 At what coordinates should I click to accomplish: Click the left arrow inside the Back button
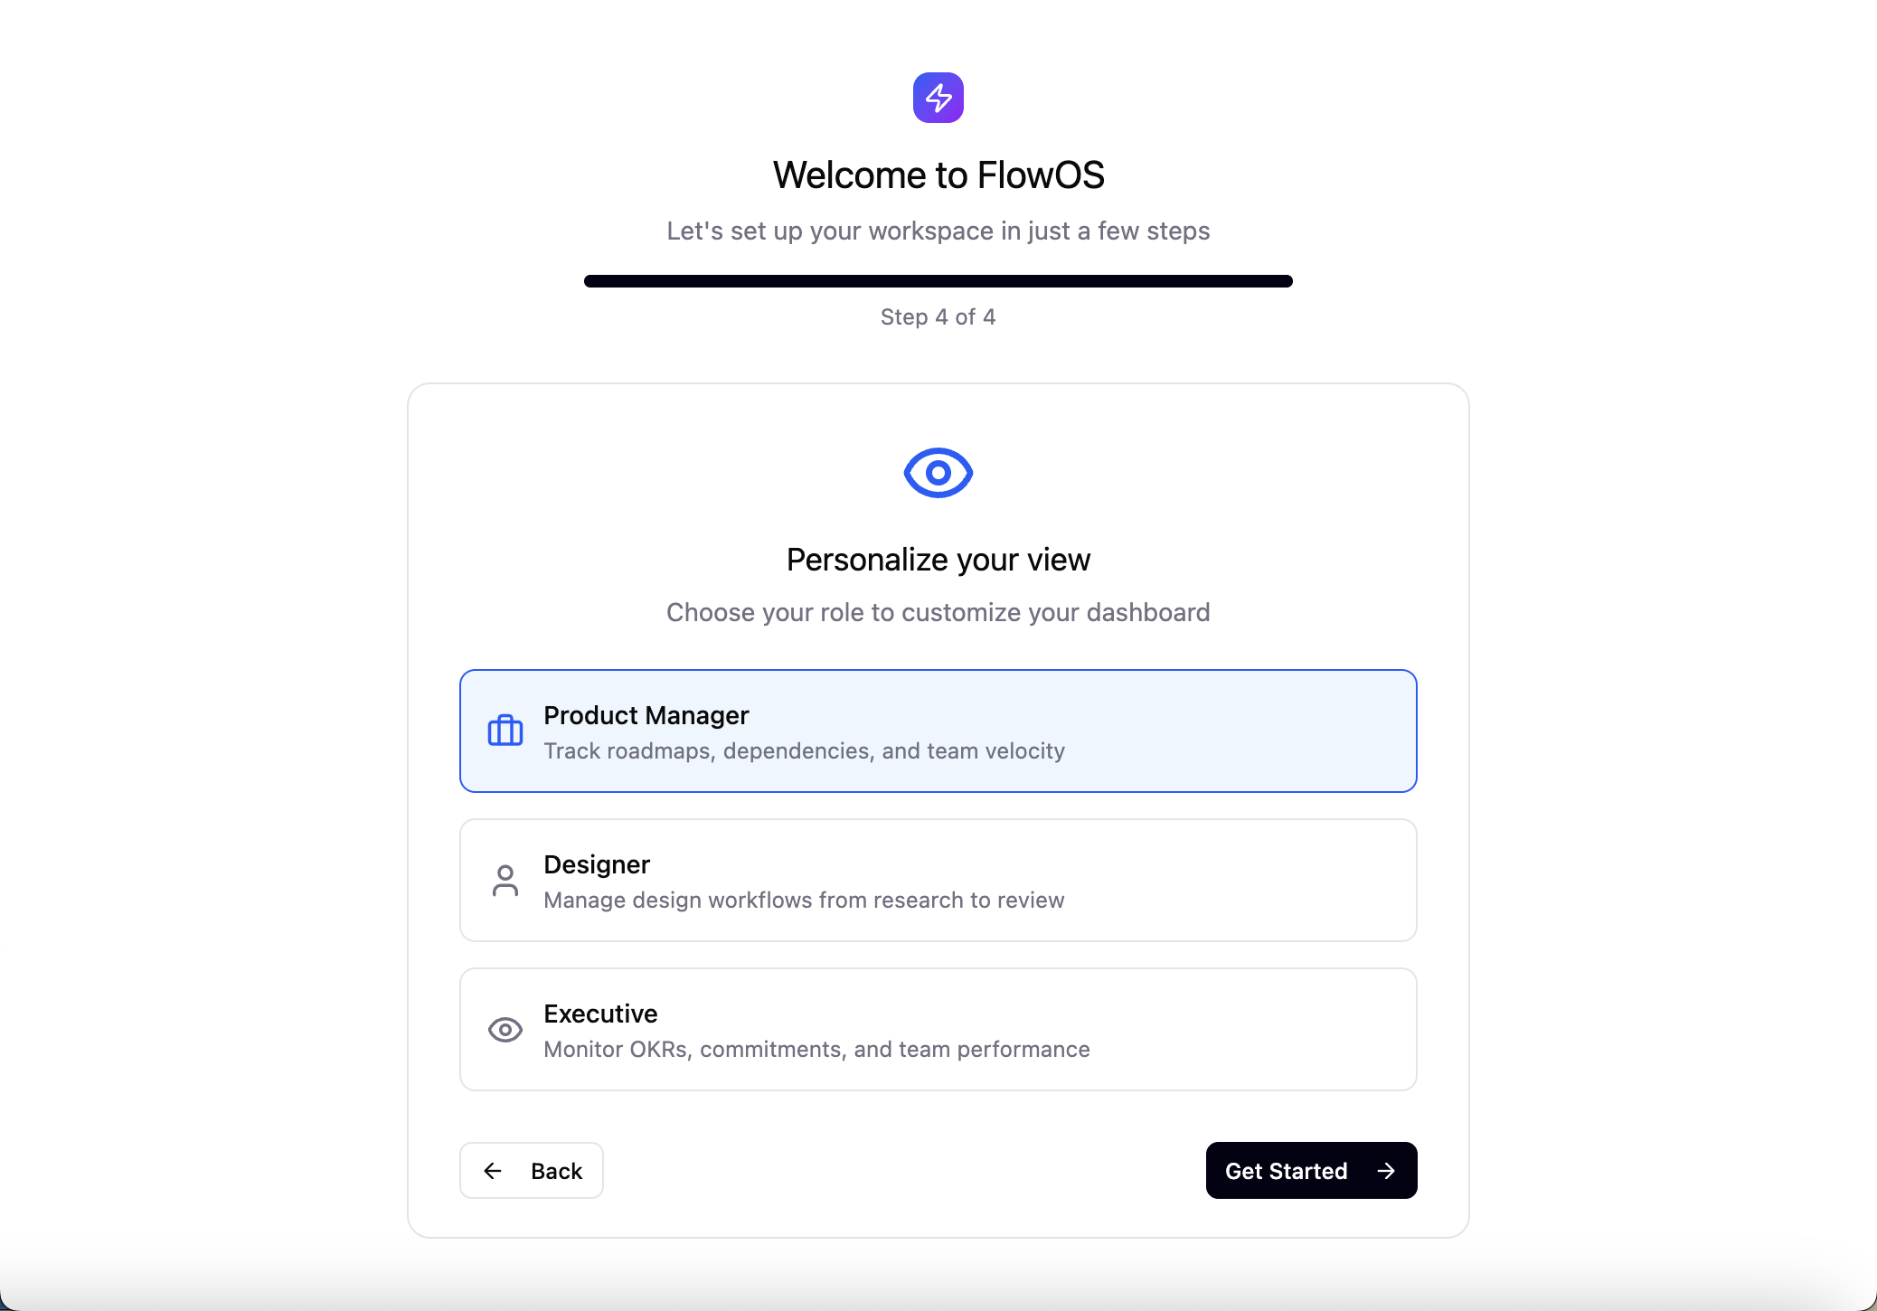[493, 1170]
